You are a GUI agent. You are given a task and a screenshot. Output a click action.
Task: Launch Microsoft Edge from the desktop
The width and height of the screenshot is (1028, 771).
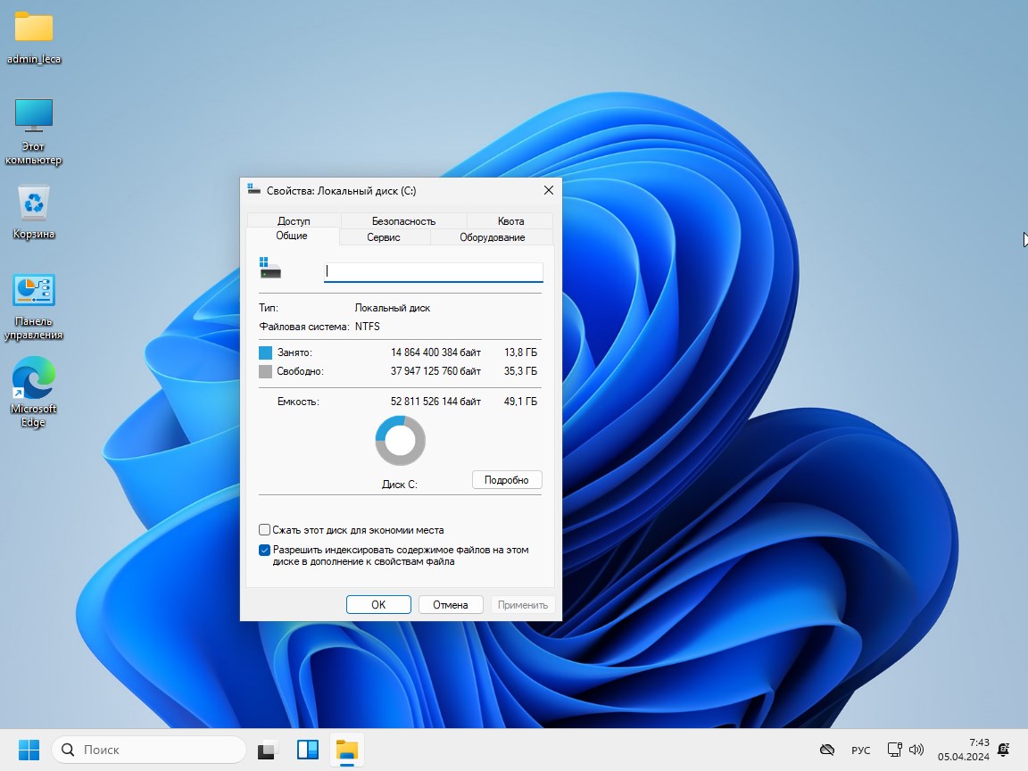point(34,379)
